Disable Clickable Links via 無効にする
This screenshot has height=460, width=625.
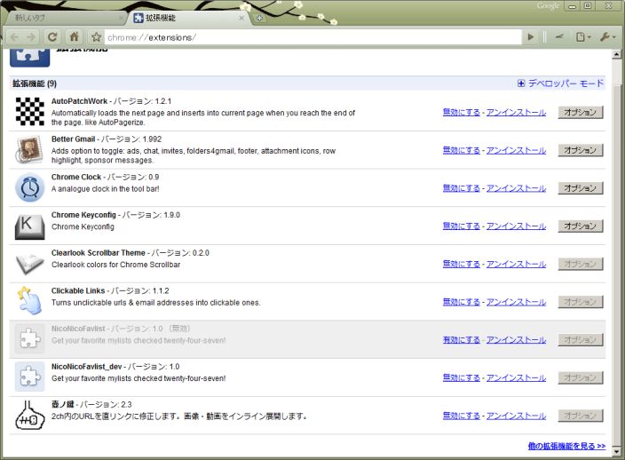tap(461, 302)
